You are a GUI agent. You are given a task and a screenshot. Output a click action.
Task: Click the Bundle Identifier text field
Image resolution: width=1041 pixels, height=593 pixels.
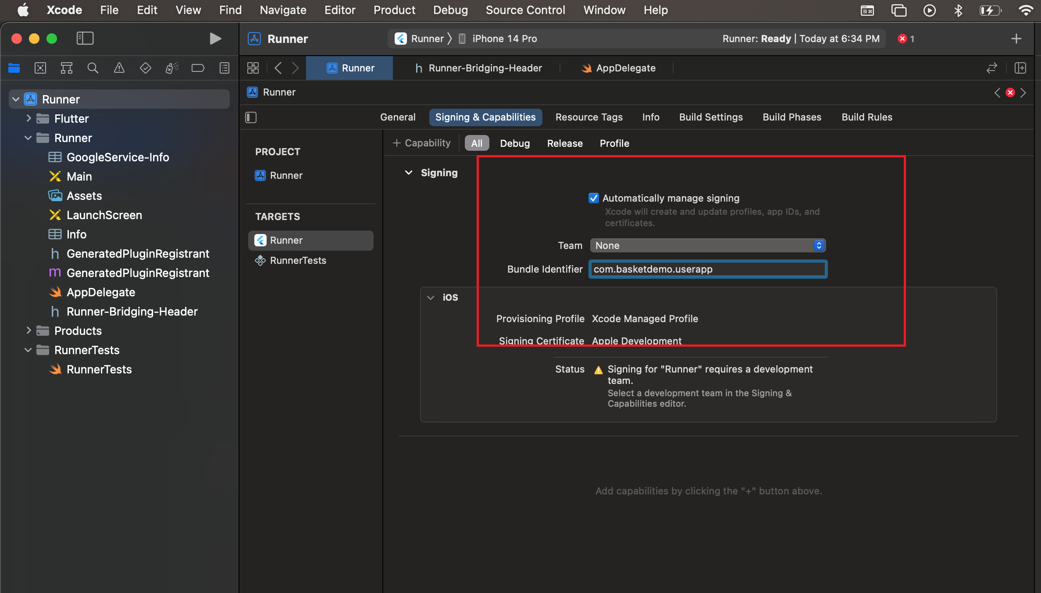click(x=708, y=269)
